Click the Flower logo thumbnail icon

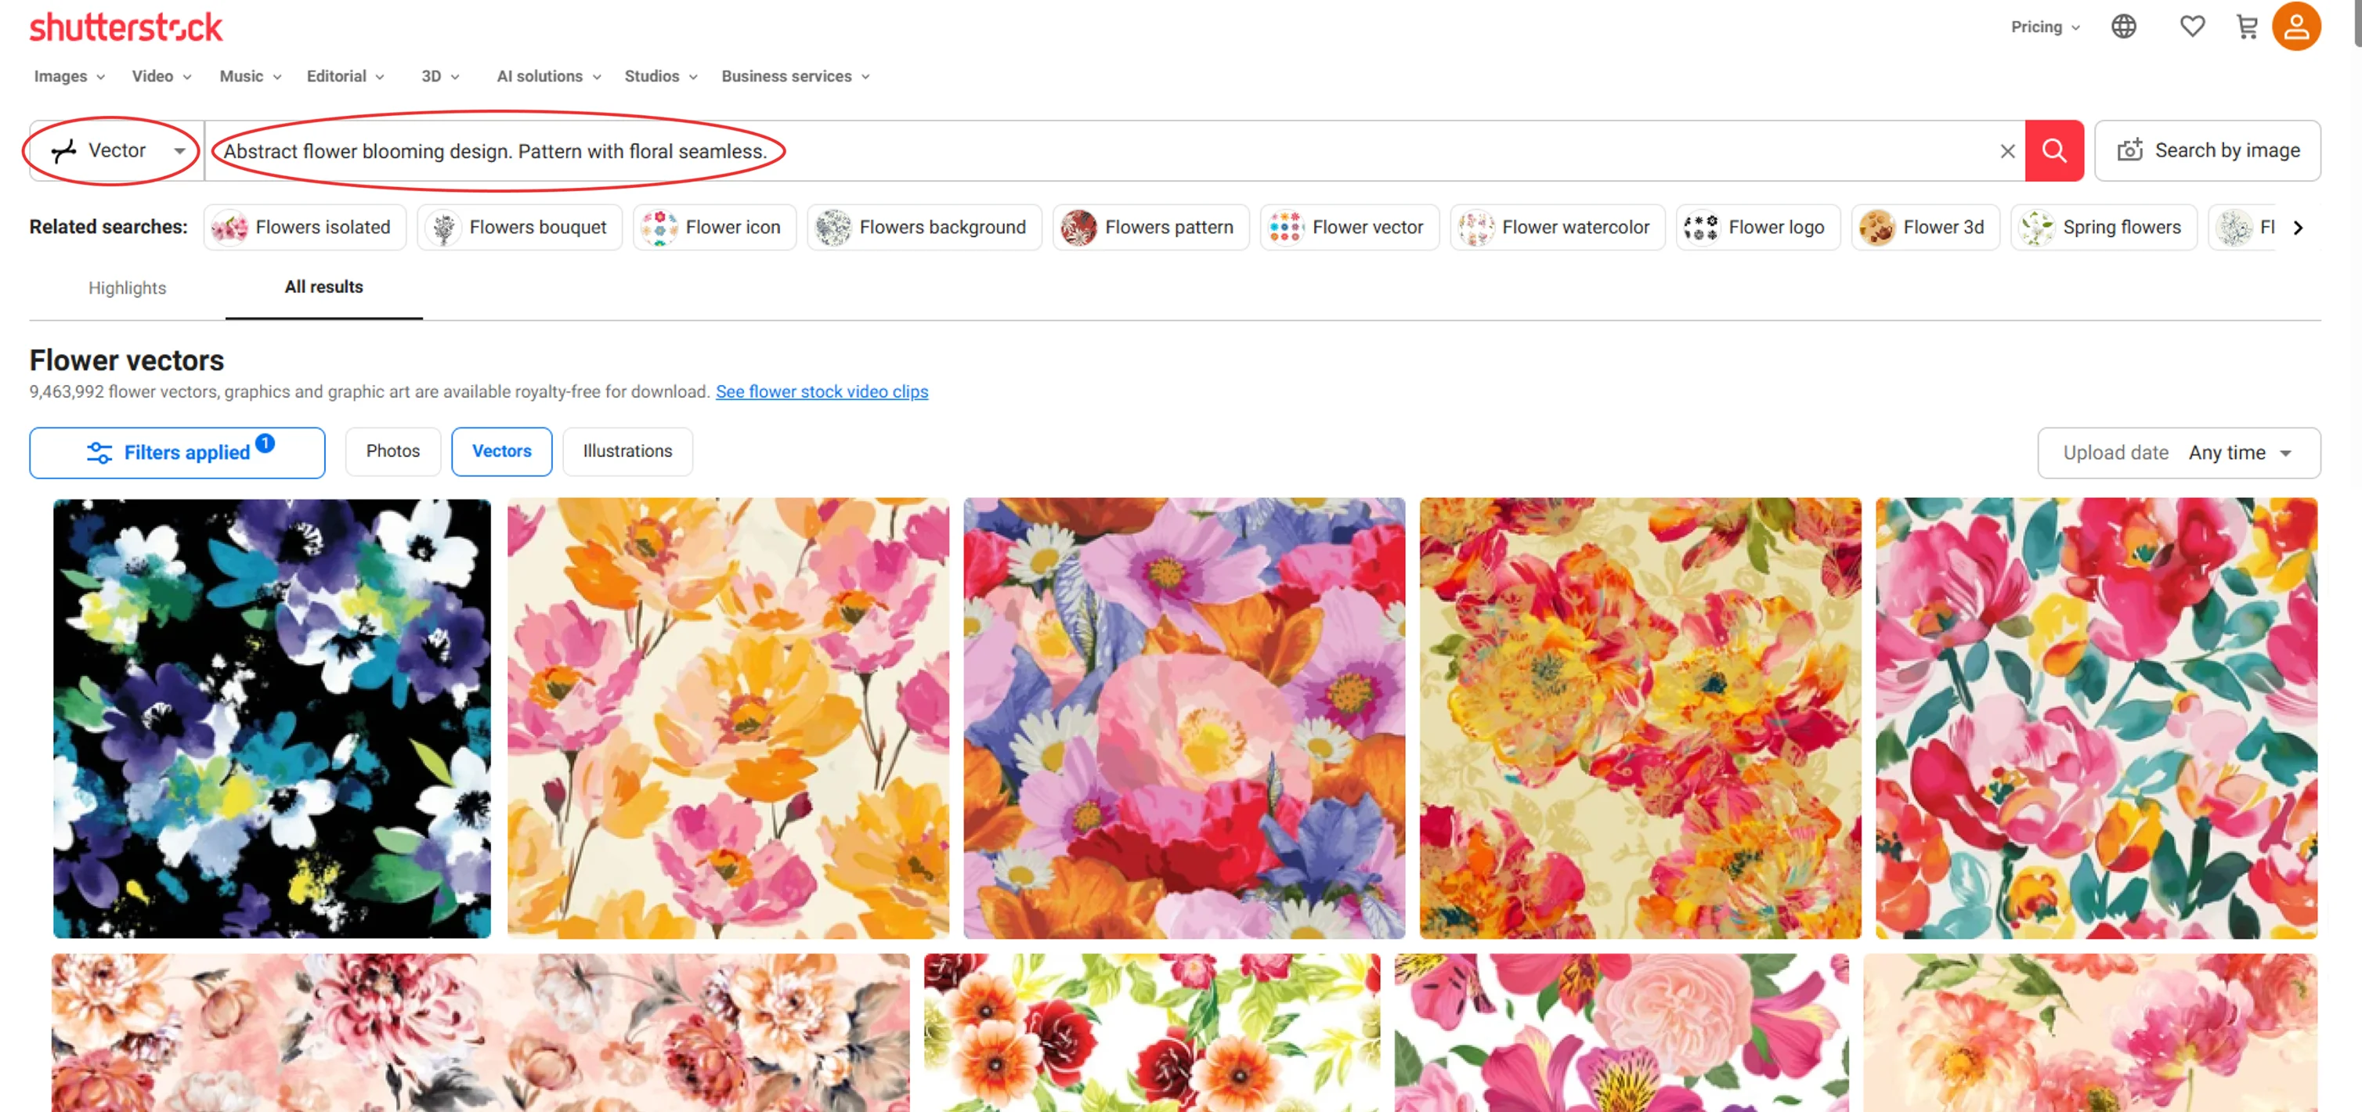[x=1703, y=227]
